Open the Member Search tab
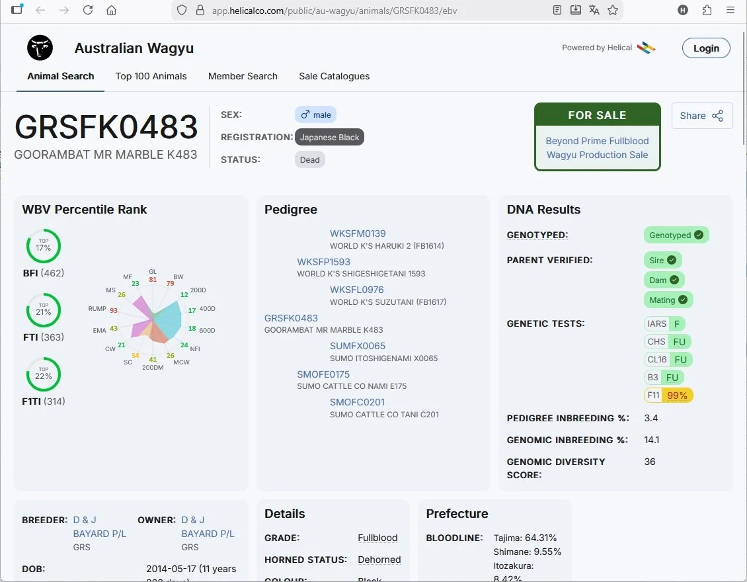This screenshot has height=582, width=747. pyautogui.click(x=243, y=76)
